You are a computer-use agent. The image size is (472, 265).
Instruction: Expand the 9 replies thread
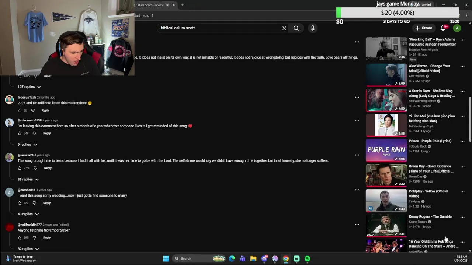point(27,145)
